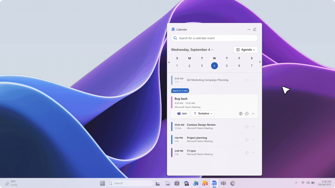The height and width of the screenshot is (188, 335).
Task: Open the active Calendar companion taskbar icon
Action: pyautogui.click(x=214, y=183)
